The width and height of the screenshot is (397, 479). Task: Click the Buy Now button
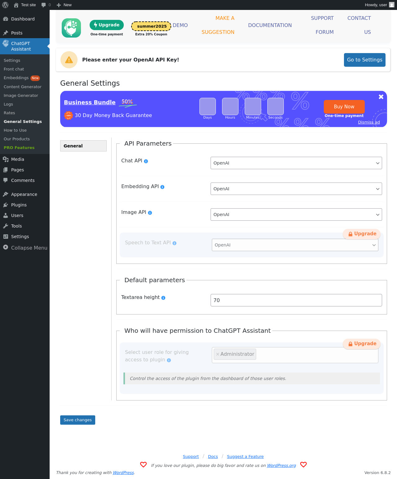(344, 107)
